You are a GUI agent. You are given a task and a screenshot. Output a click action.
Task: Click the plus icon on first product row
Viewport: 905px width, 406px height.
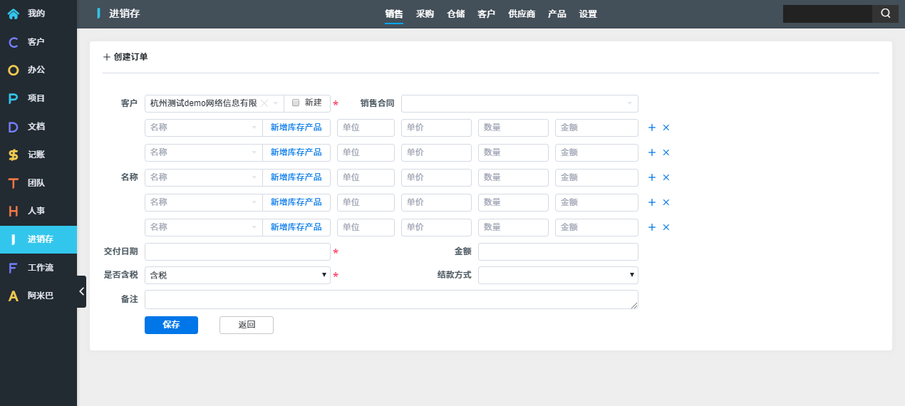tap(651, 127)
